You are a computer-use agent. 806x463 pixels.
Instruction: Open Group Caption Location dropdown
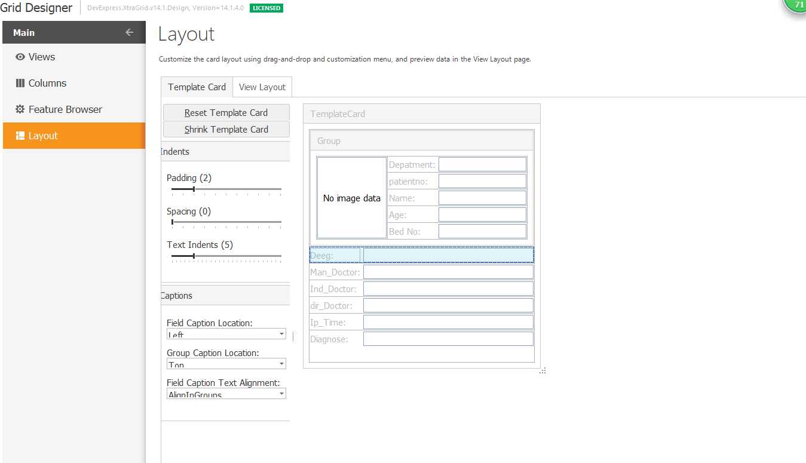click(x=226, y=364)
